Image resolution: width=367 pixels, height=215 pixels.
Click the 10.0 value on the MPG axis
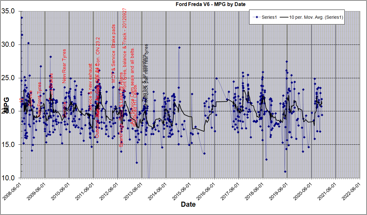pos(9,178)
